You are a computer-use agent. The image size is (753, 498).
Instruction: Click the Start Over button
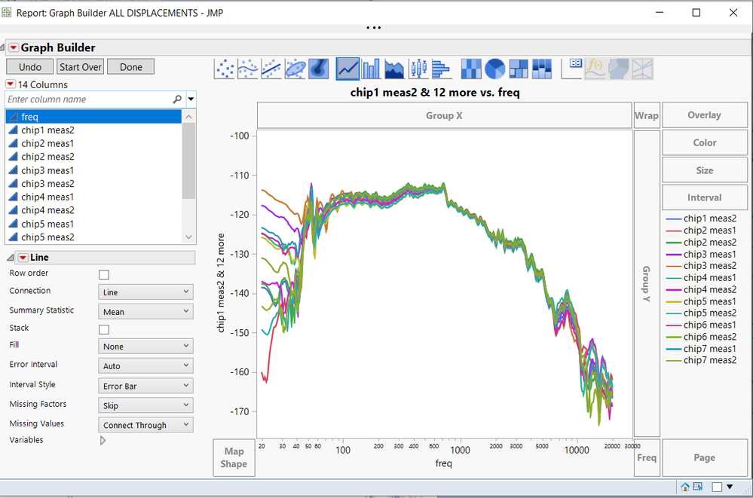click(81, 67)
